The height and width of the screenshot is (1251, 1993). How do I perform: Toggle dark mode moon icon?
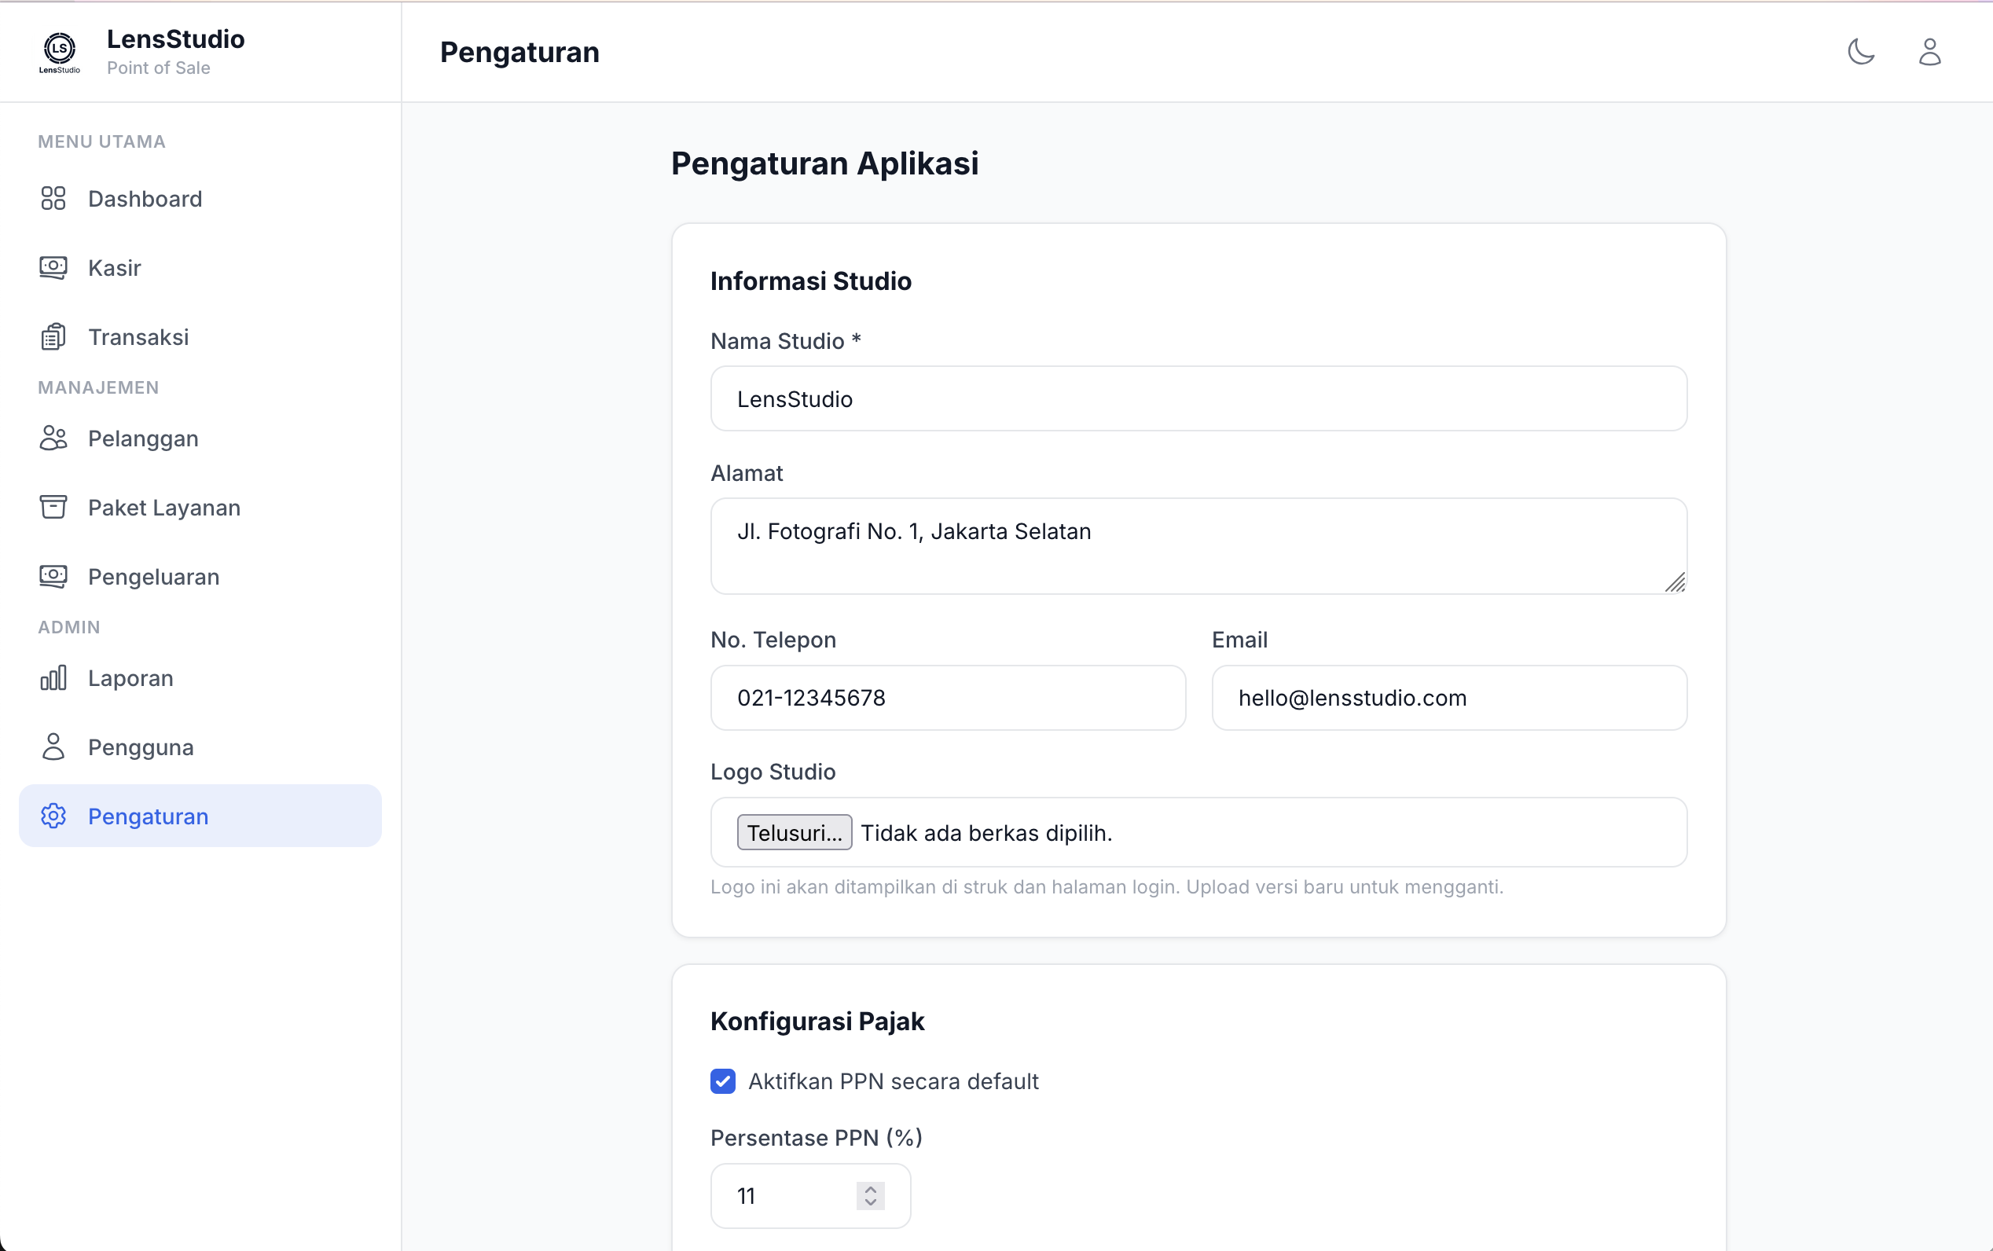click(1861, 51)
